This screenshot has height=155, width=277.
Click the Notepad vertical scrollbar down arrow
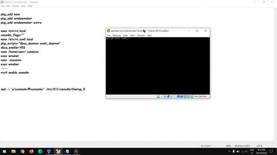coord(275,139)
